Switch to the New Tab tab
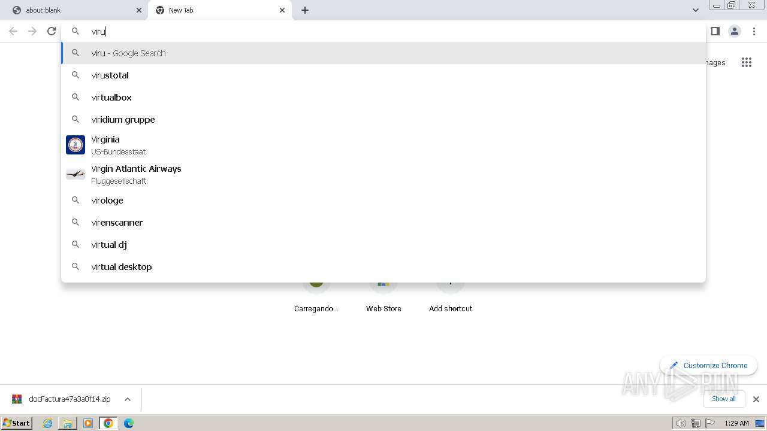767x431 pixels. pyautogui.click(x=220, y=10)
